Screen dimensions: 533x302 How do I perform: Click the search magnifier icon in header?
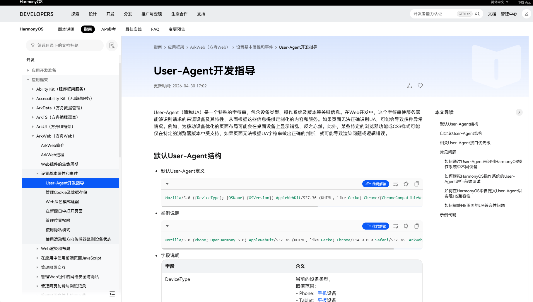click(x=477, y=14)
